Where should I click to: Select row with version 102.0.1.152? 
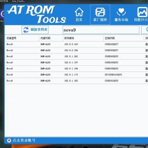pos(76,81)
